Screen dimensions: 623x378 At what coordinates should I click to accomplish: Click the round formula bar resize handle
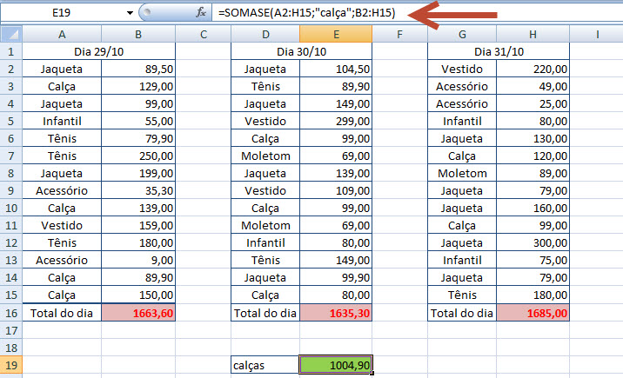point(148,13)
